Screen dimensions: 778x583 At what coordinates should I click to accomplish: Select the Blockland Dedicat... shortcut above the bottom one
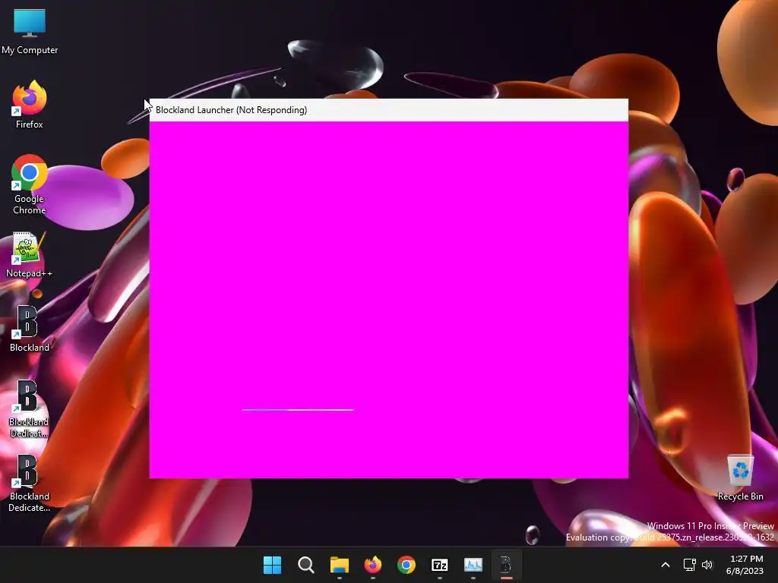click(x=30, y=408)
